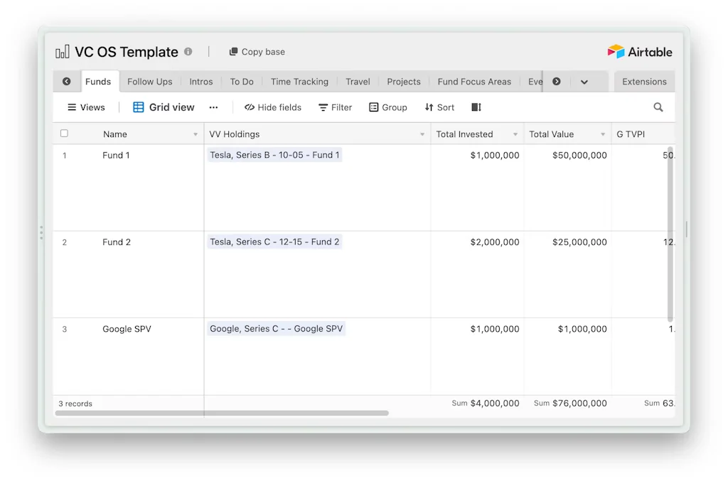The image size is (728, 483).
Task: Select the $50,000,000 total value cell
Action: 568,188
